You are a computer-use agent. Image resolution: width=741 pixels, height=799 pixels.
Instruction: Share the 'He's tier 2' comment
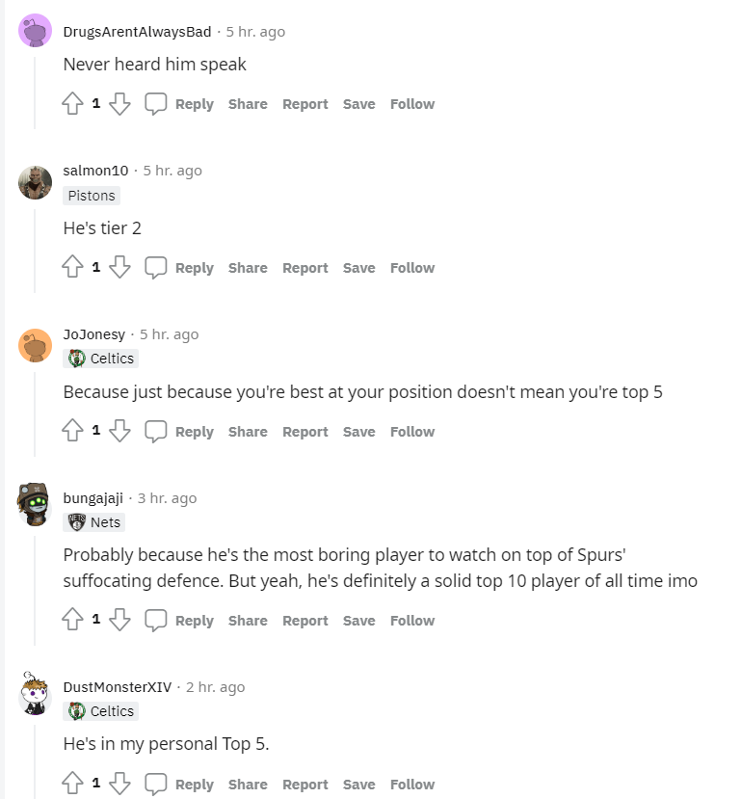click(x=248, y=267)
